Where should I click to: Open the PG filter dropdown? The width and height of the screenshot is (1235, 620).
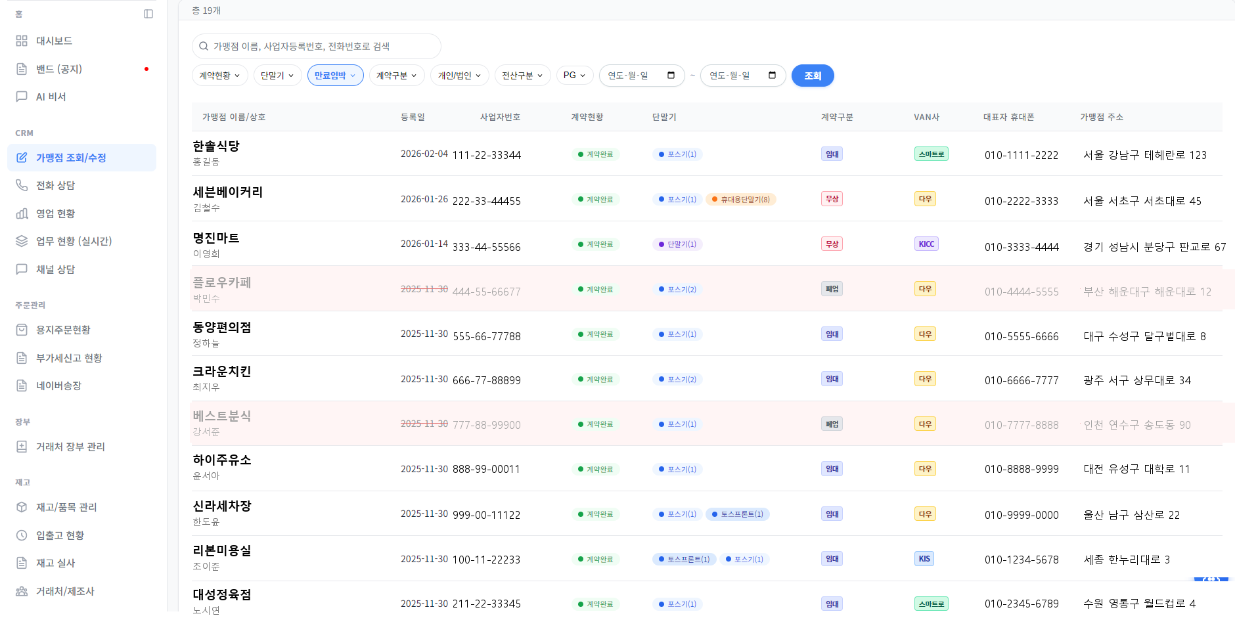[x=574, y=76]
